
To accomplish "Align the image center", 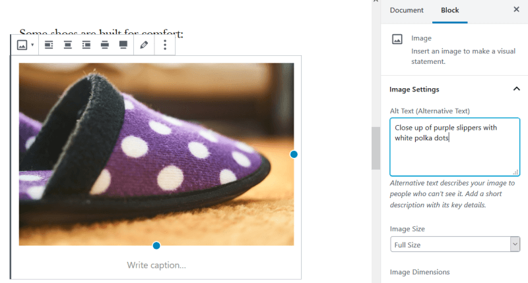I will click(68, 45).
